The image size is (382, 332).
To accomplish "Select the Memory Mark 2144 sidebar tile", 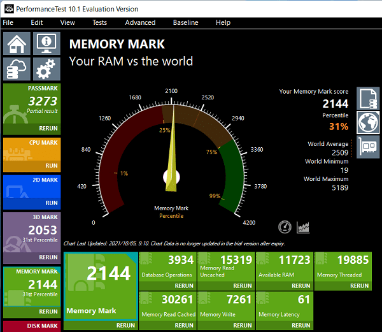I will point(32,287).
